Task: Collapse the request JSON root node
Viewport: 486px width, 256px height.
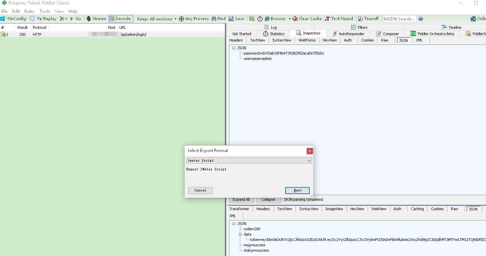Action: coord(234,48)
